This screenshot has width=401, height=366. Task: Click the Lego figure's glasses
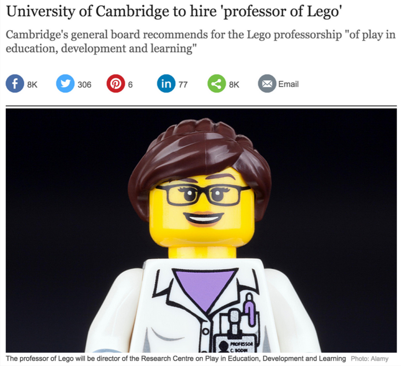[x=203, y=195]
